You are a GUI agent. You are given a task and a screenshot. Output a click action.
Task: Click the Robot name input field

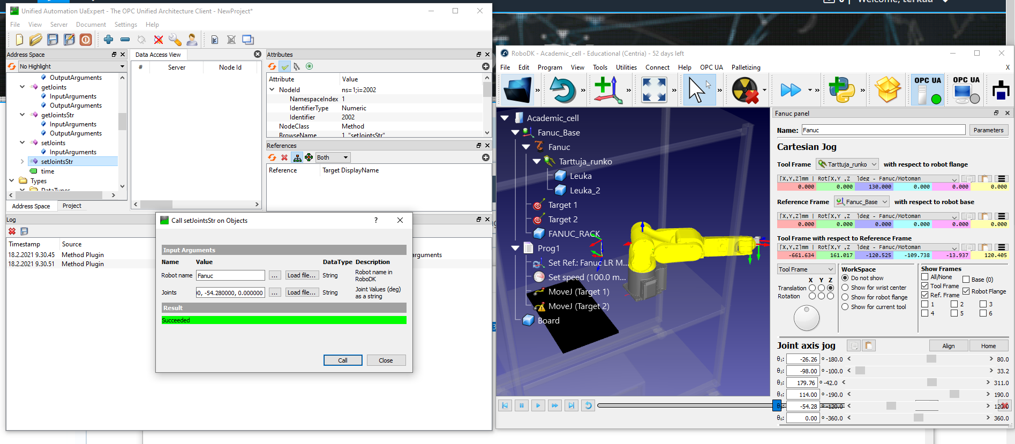(230, 276)
